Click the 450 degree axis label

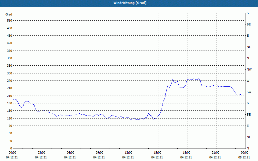click(x=10, y=36)
